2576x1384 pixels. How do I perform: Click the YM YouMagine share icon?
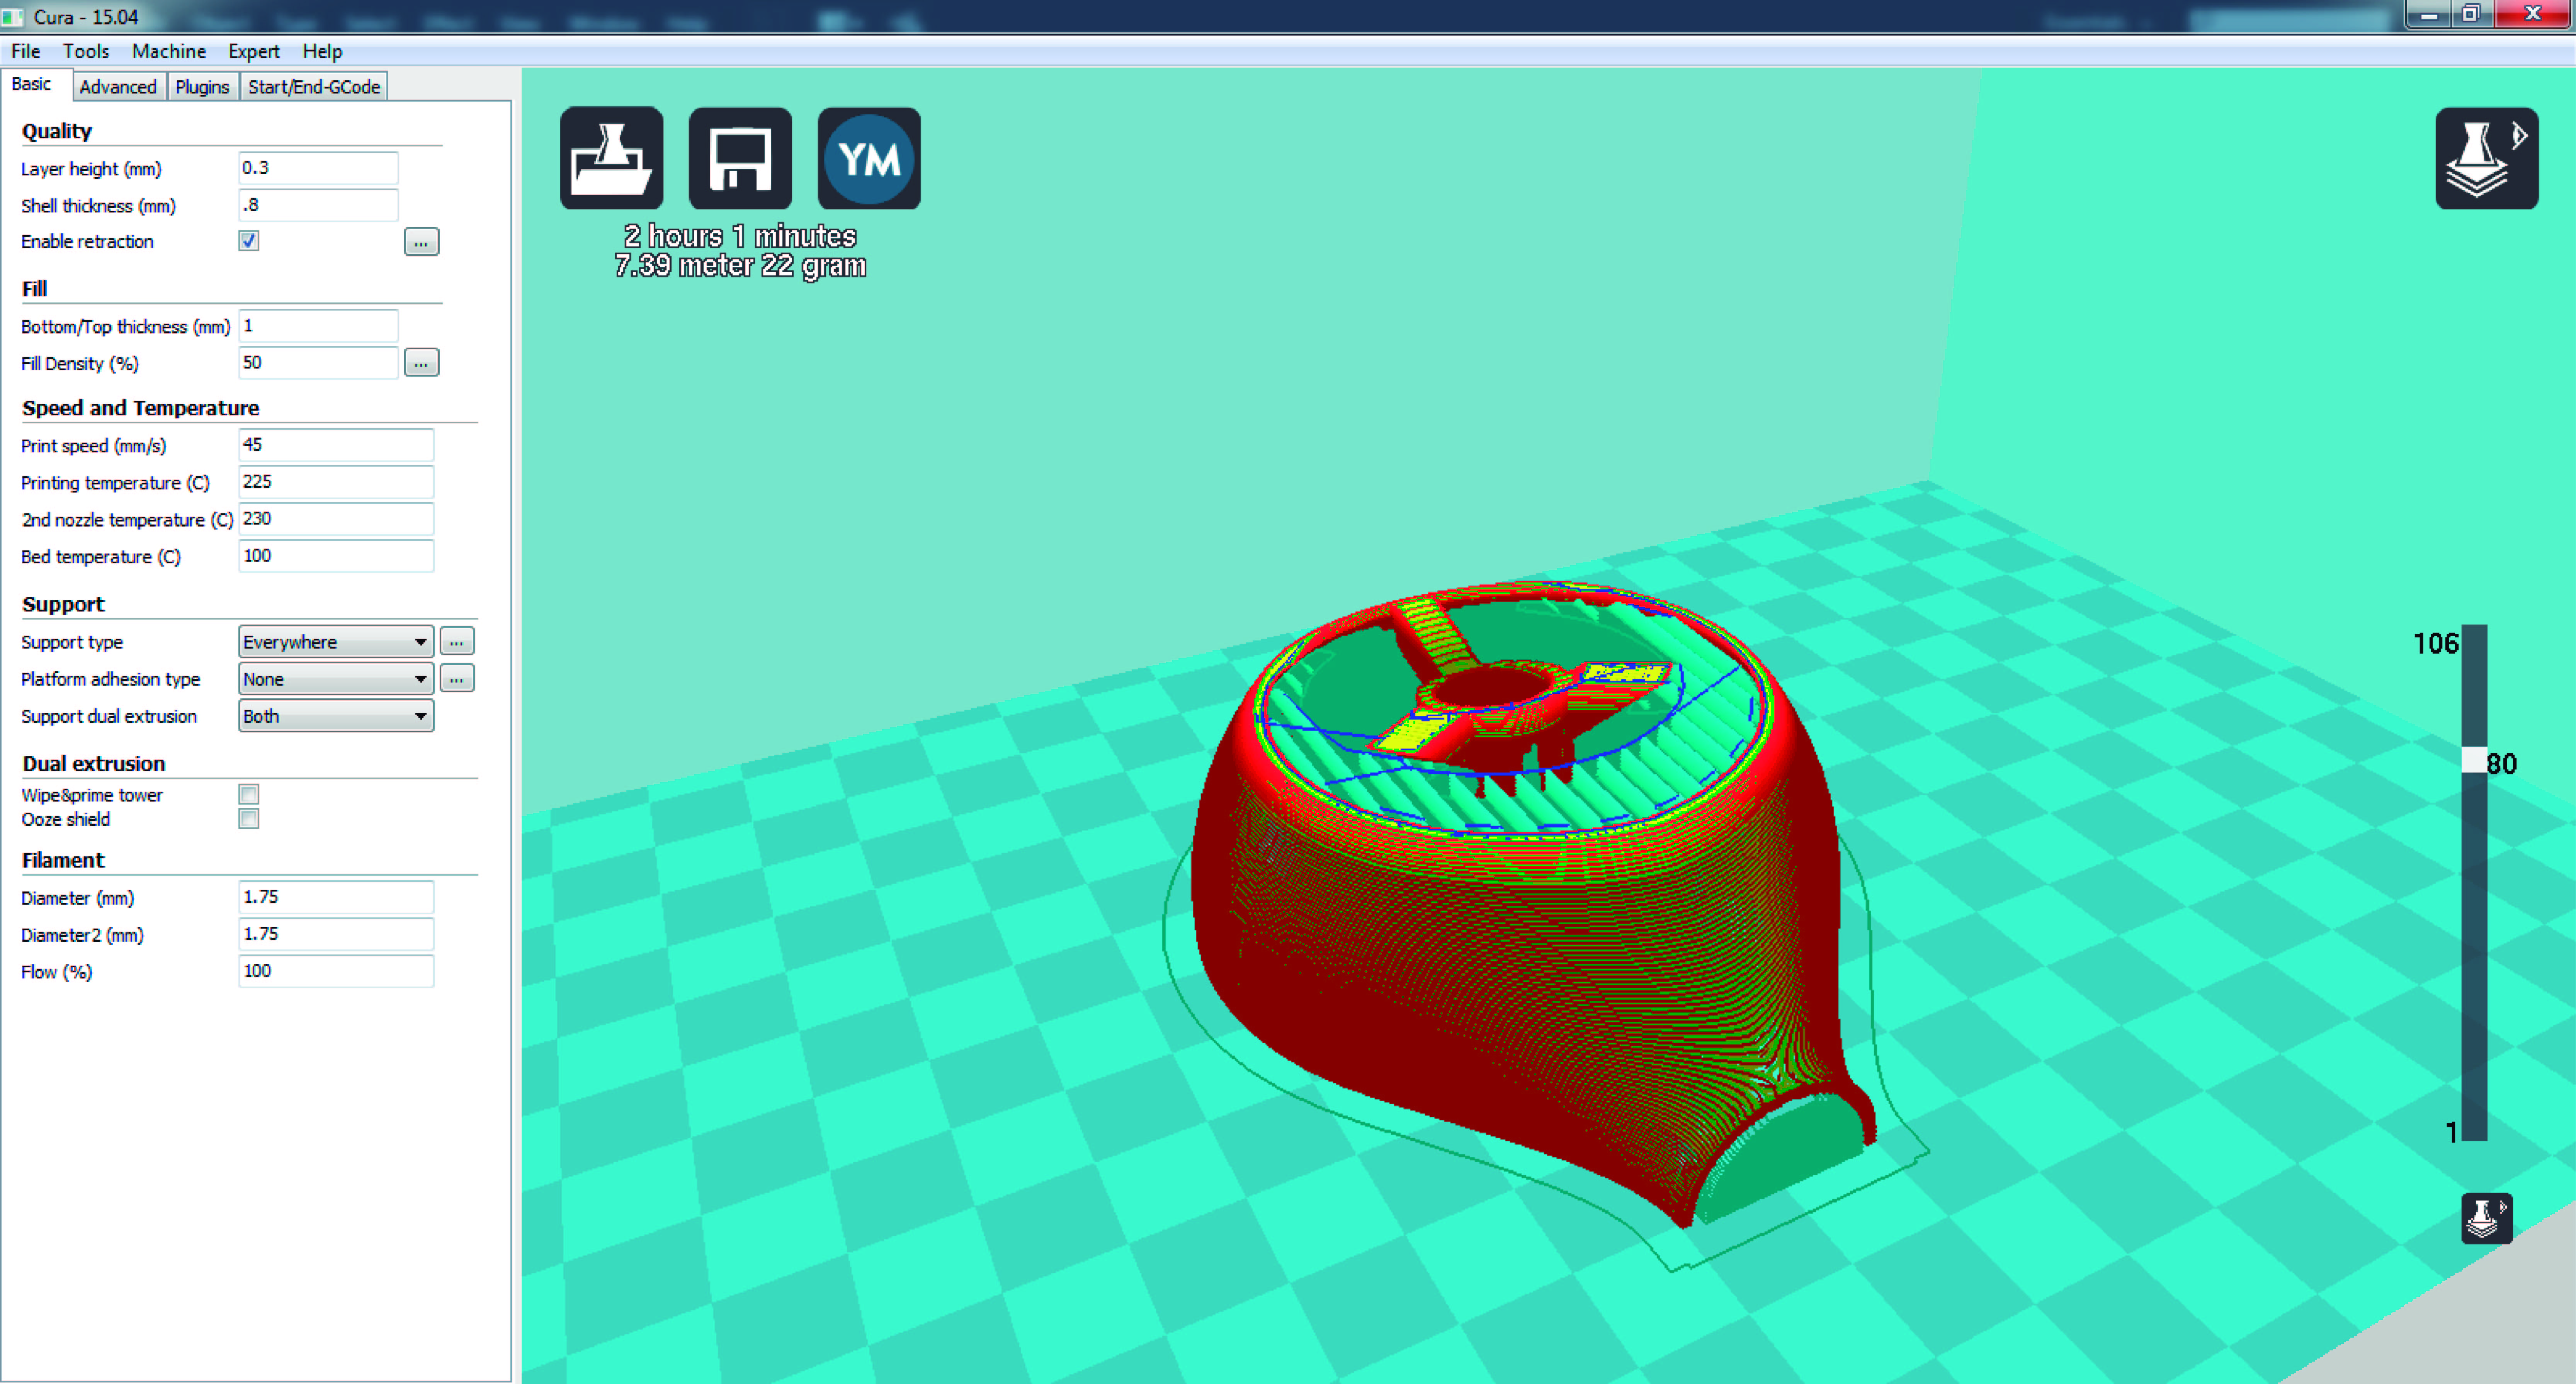869,158
